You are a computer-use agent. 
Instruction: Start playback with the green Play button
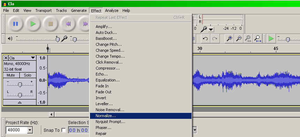pos(33,24)
